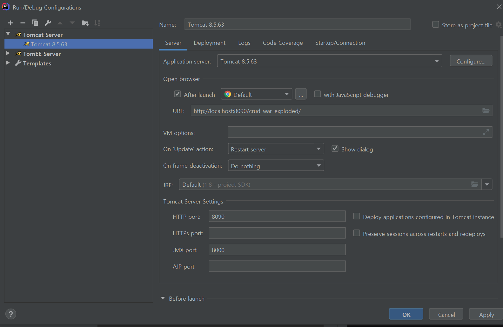Toggle Show dialog checkbox
503x327 pixels.
pyautogui.click(x=335, y=149)
